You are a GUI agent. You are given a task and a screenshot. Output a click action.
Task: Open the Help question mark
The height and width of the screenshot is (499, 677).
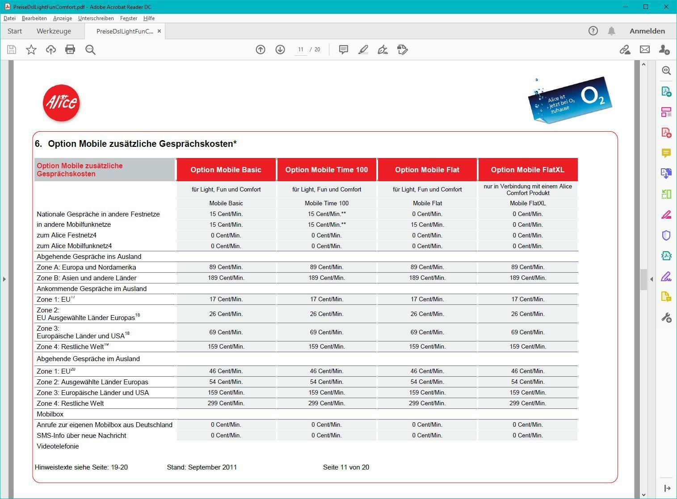[593, 31]
